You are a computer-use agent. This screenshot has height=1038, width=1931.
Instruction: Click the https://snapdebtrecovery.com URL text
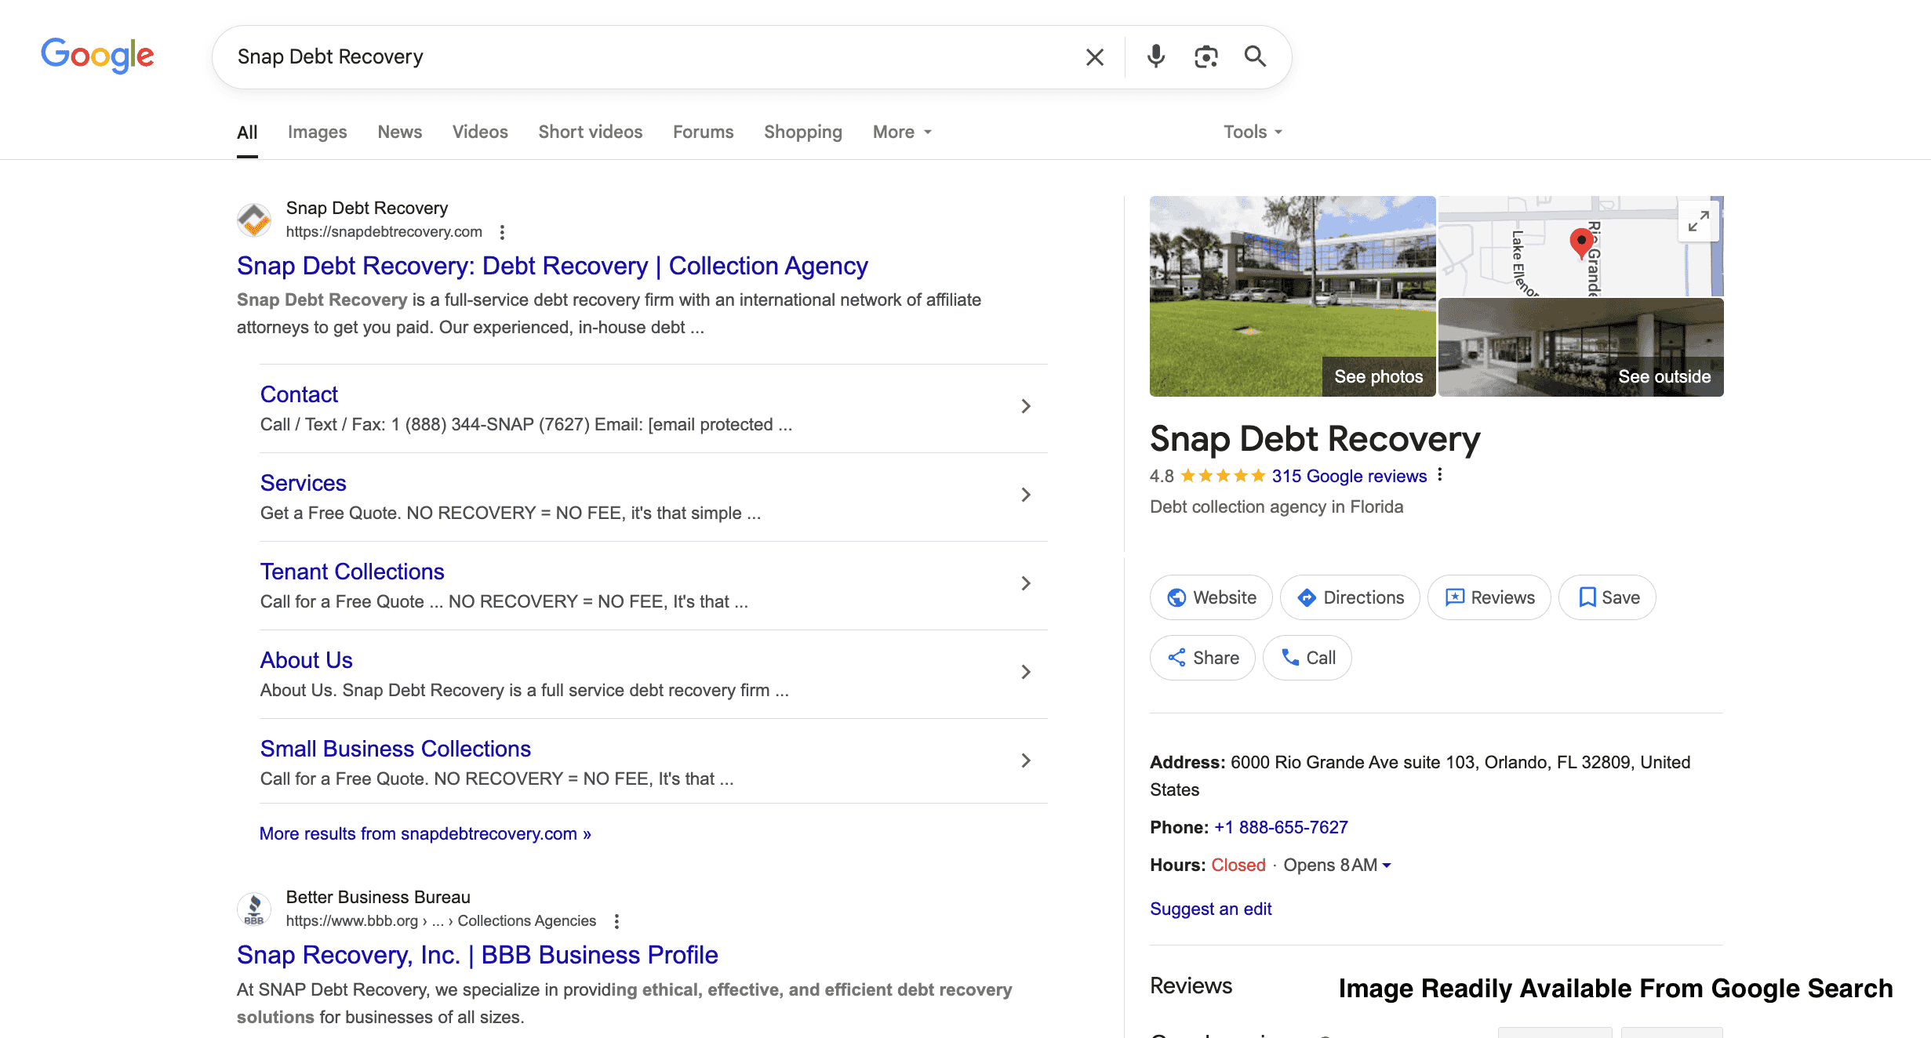click(384, 231)
